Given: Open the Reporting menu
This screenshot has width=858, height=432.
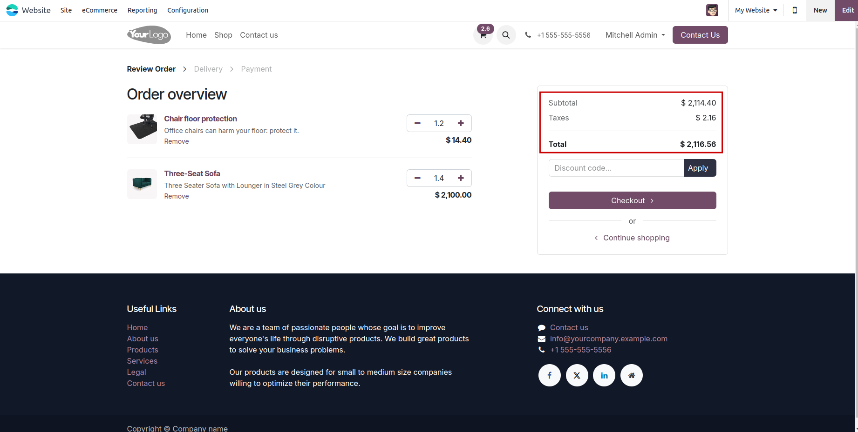Looking at the screenshot, I should [142, 10].
